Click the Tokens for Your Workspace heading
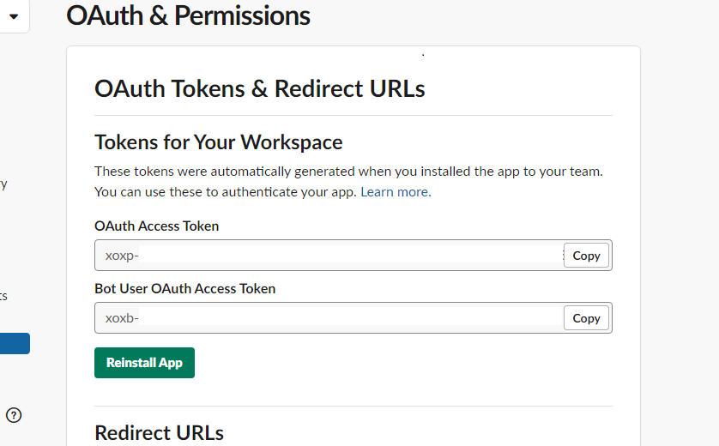Image resolution: width=719 pixels, height=446 pixels. coord(218,142)
